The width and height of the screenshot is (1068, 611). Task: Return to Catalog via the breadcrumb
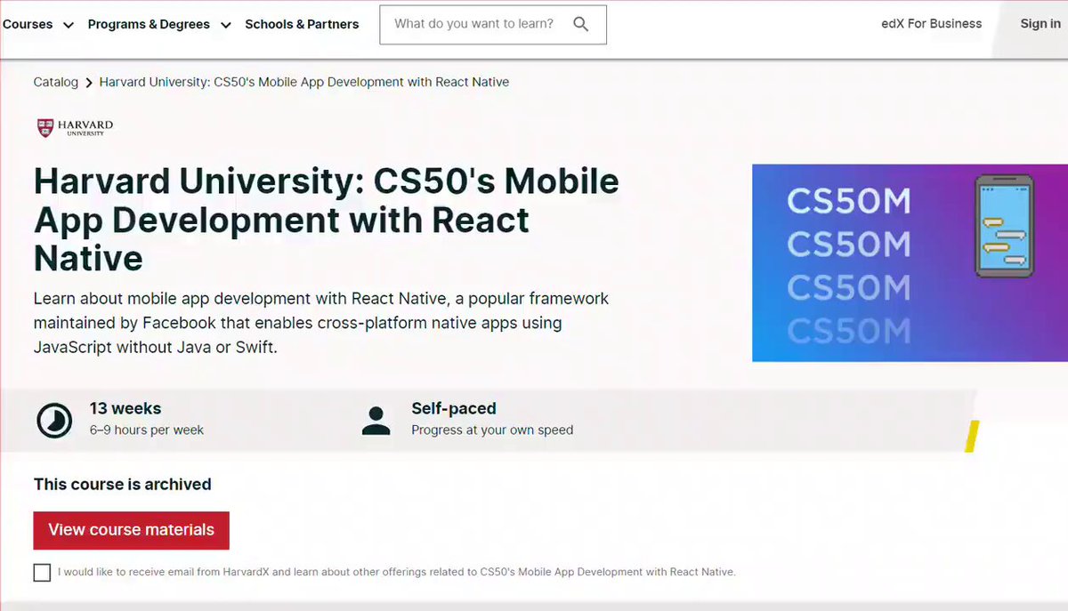pyautogui.click(x=56, y=82)
